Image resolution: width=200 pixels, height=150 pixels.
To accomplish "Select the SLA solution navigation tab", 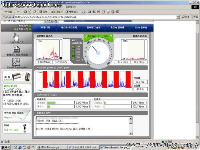I will 141,28.
